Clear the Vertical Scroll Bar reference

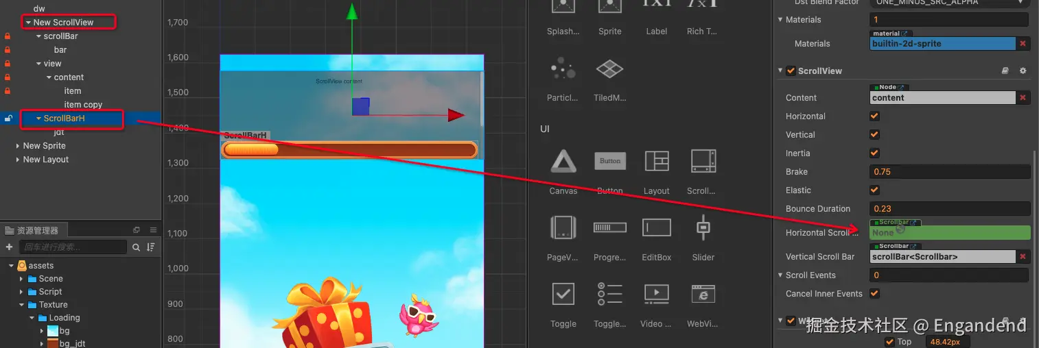1023,257
